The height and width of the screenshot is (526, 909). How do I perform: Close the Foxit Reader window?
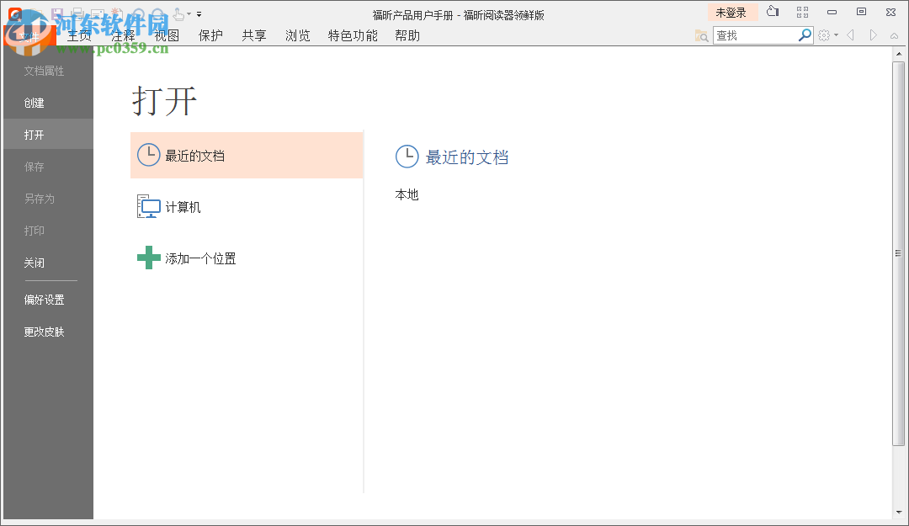[x=891, y=12]
